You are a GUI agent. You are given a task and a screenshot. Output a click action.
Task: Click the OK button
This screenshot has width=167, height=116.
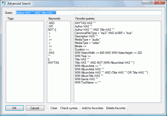(x=14, y=108)
